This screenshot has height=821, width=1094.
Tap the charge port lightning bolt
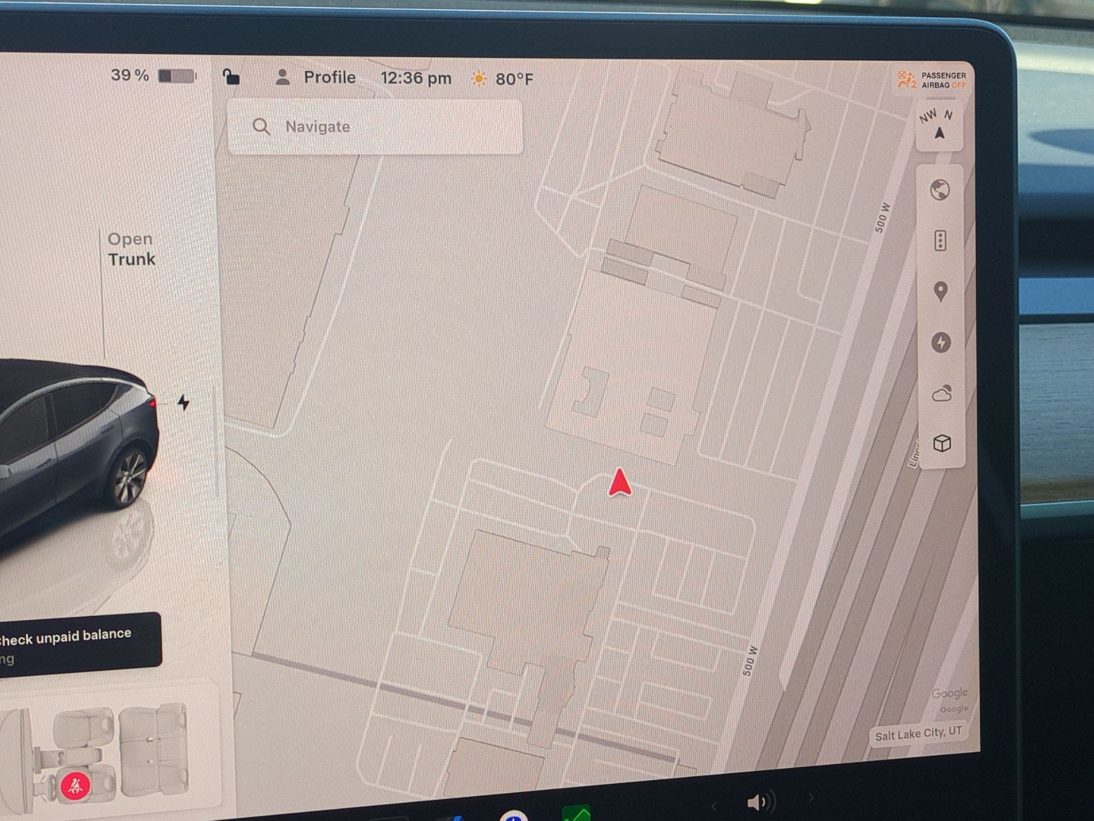(183, 403)
